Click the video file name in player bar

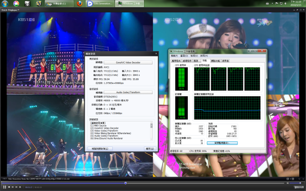(39, 179)
